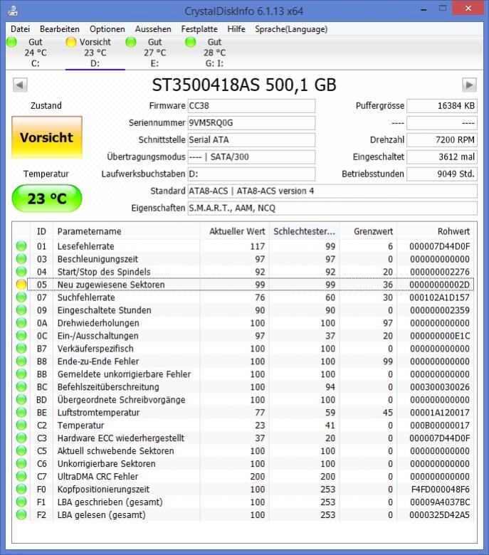Click the Firmware field CC38
This screenshot has width=489, height=555.
tap(251, 106)
